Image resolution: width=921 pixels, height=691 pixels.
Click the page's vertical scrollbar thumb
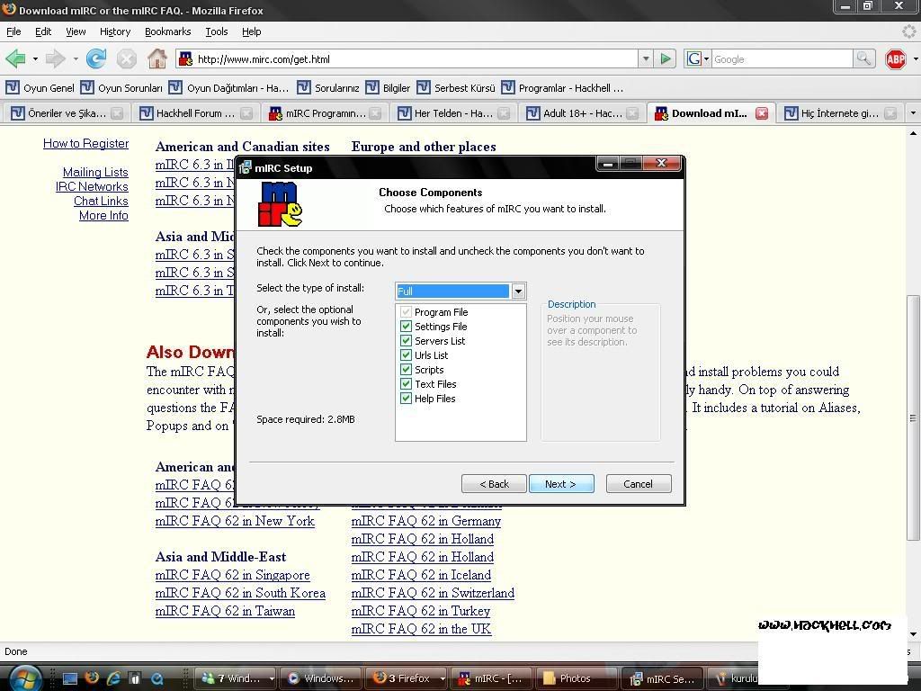912,417
